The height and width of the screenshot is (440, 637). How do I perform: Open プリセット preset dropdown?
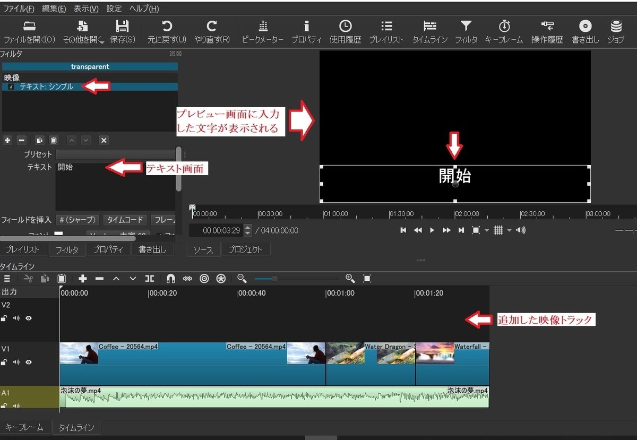click(x=115, y=154)
